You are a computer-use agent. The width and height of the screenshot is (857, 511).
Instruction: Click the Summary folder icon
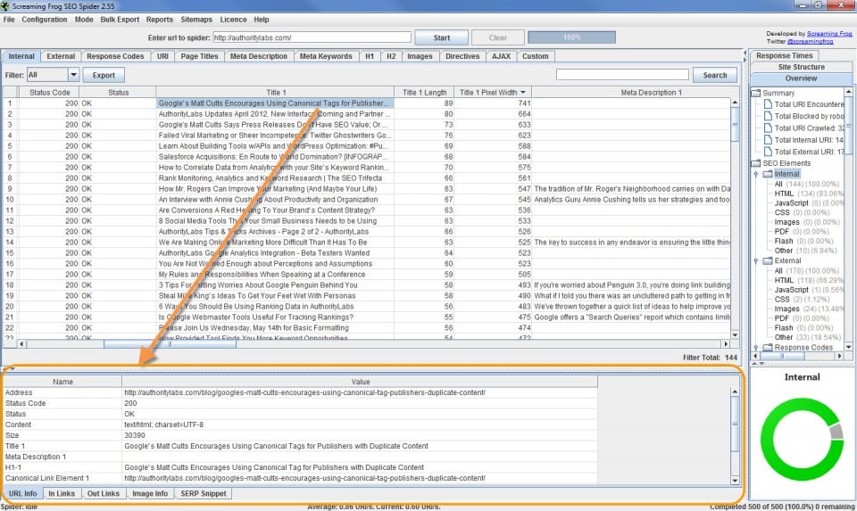coord(756,93)
